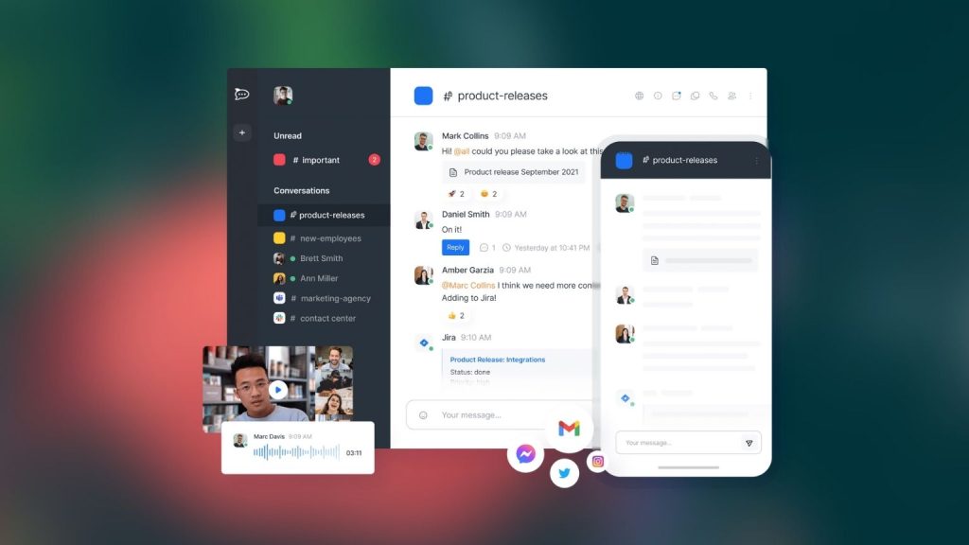This screenshot has width=969, height=545.
Task: Open the three-dot kebab menu in the desktop header
Action: [x=750, y=96]
